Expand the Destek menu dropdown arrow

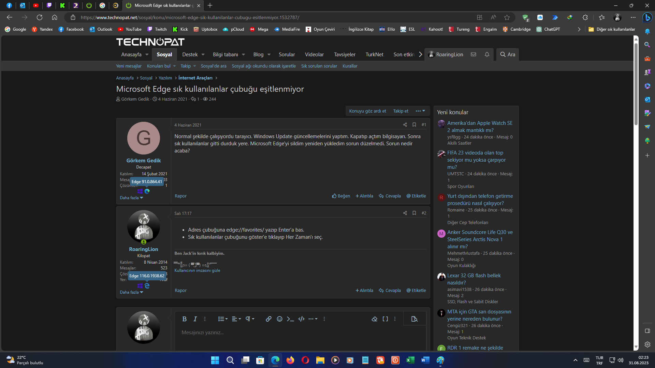click(x=203, y=55)
